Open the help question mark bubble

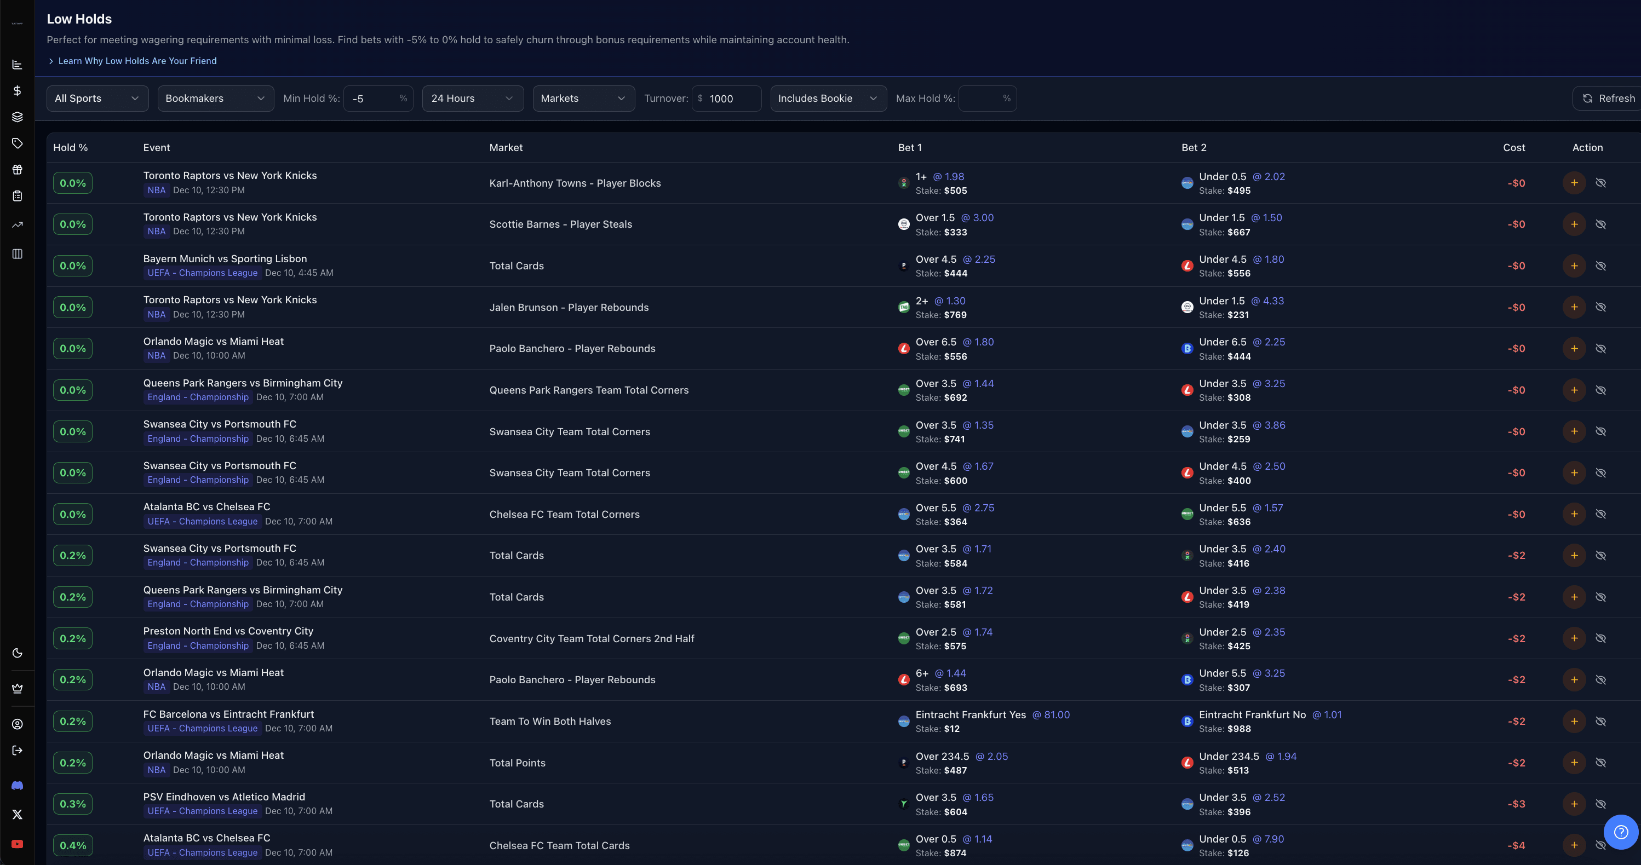click(1620, 832)
